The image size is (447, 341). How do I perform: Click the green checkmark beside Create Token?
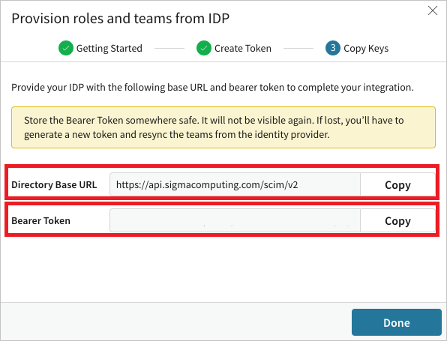[204, 48]
